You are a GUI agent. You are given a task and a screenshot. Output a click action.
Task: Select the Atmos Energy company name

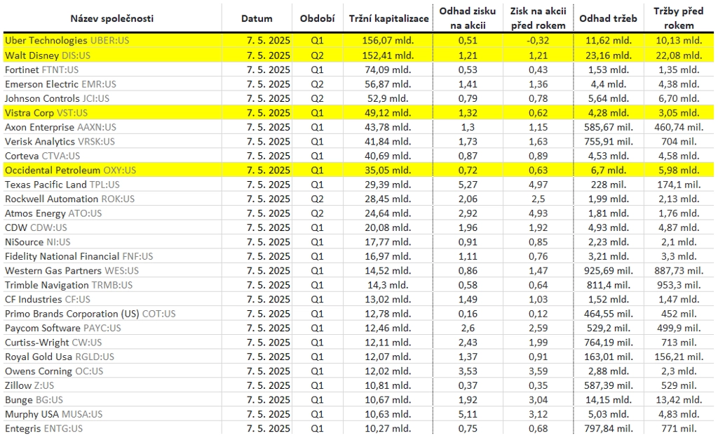point(35,213)
